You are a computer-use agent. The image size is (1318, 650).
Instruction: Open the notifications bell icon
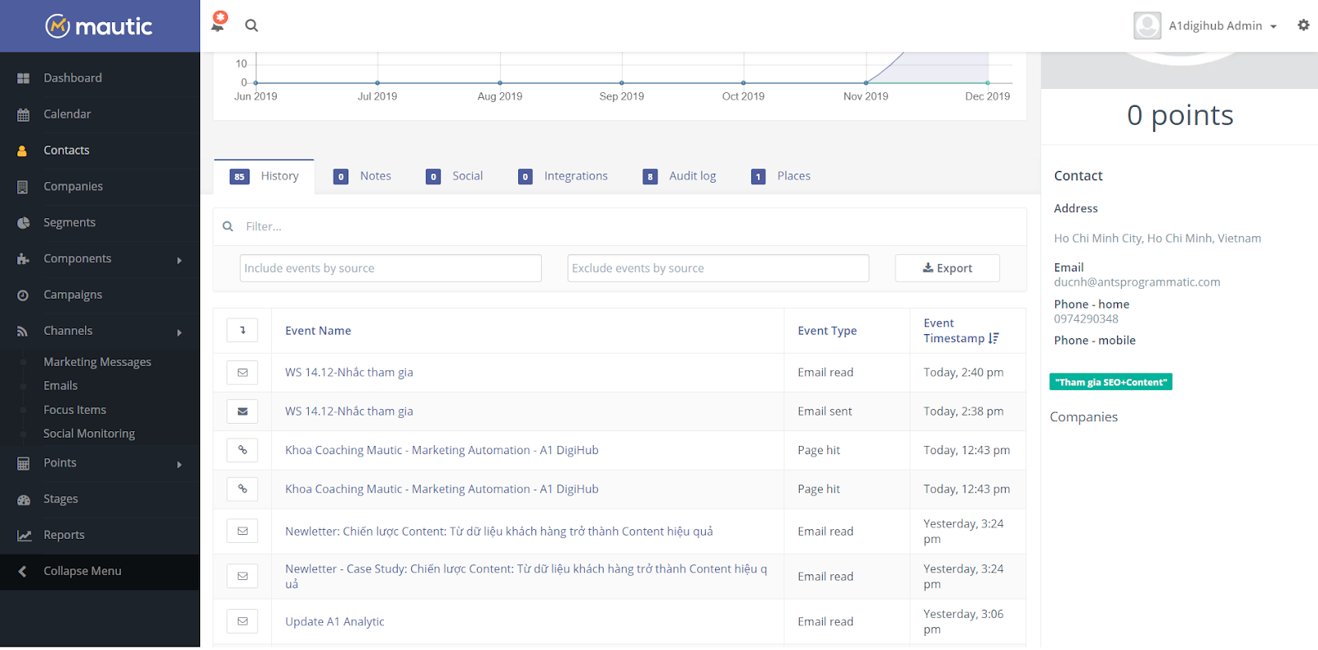[218, 24]
